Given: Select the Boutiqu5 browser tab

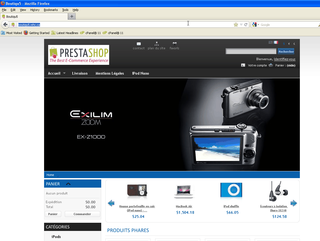Looking at the screenshot, I should coord(34,17).
